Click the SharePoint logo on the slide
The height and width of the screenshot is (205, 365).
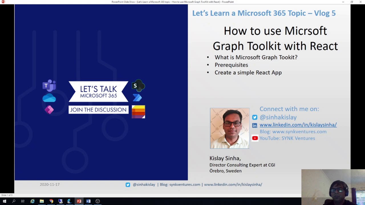(138, 85)
